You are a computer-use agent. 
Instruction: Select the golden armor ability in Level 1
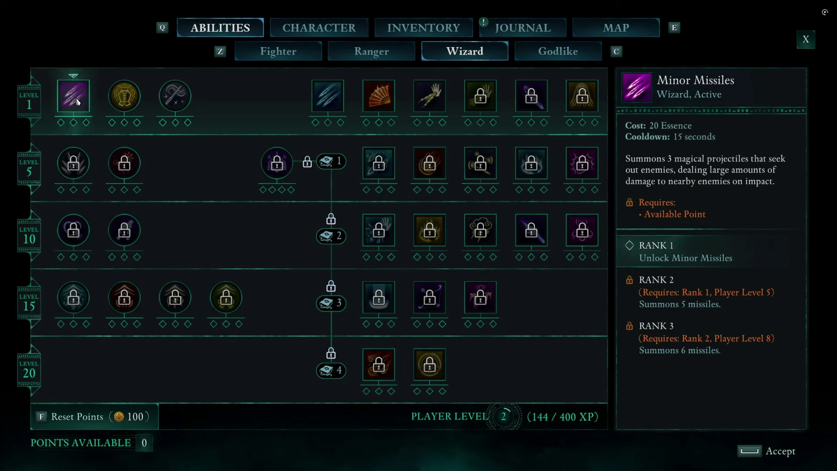tap(124, 96)
